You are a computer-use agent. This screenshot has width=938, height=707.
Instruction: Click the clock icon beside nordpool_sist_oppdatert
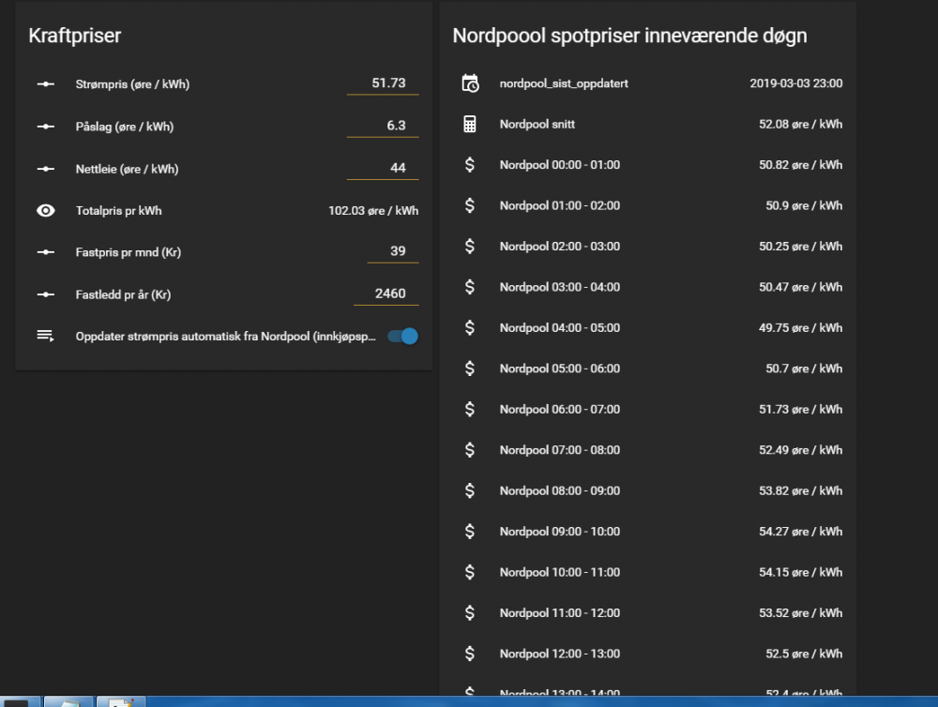(470, 83)
